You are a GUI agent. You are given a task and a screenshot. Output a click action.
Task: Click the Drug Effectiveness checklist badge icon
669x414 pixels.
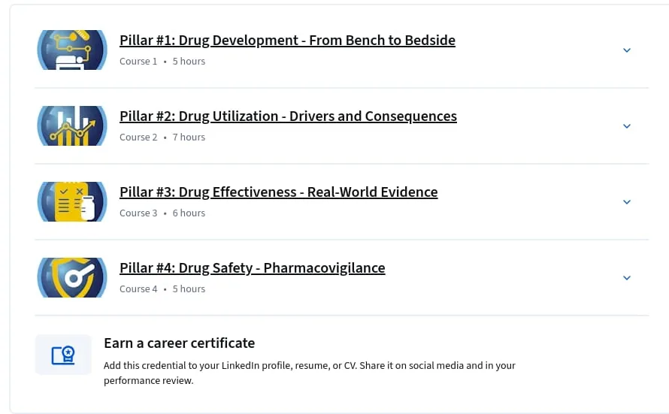click(72, 201)
